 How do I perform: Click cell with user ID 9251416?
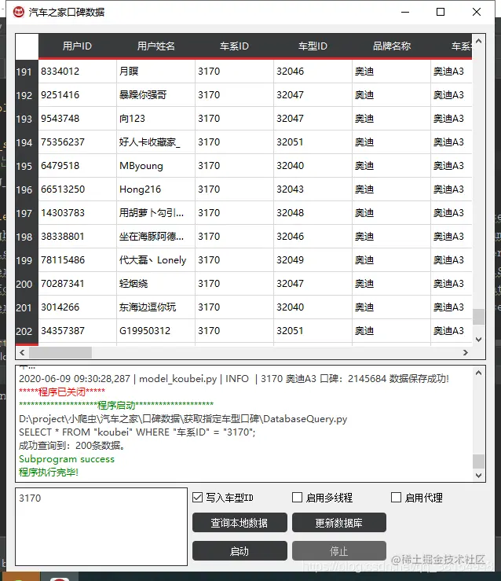(77, 95)
